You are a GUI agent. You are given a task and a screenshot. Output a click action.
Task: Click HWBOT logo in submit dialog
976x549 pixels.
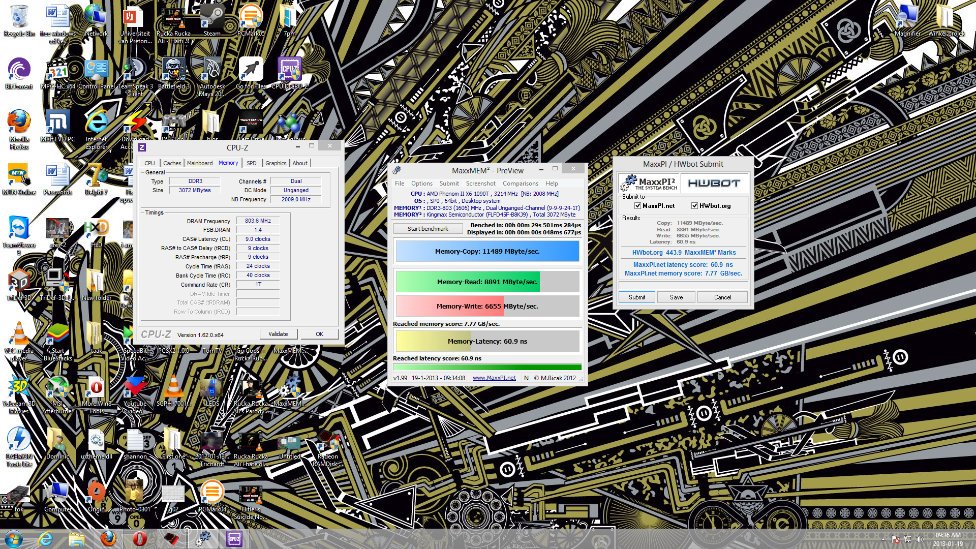(x=714, y=183)
